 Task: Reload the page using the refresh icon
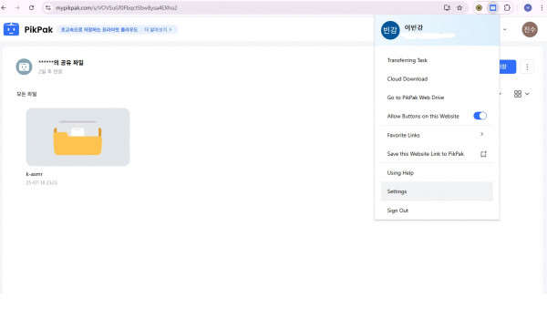pyautogui.click(x=31, y=7)
